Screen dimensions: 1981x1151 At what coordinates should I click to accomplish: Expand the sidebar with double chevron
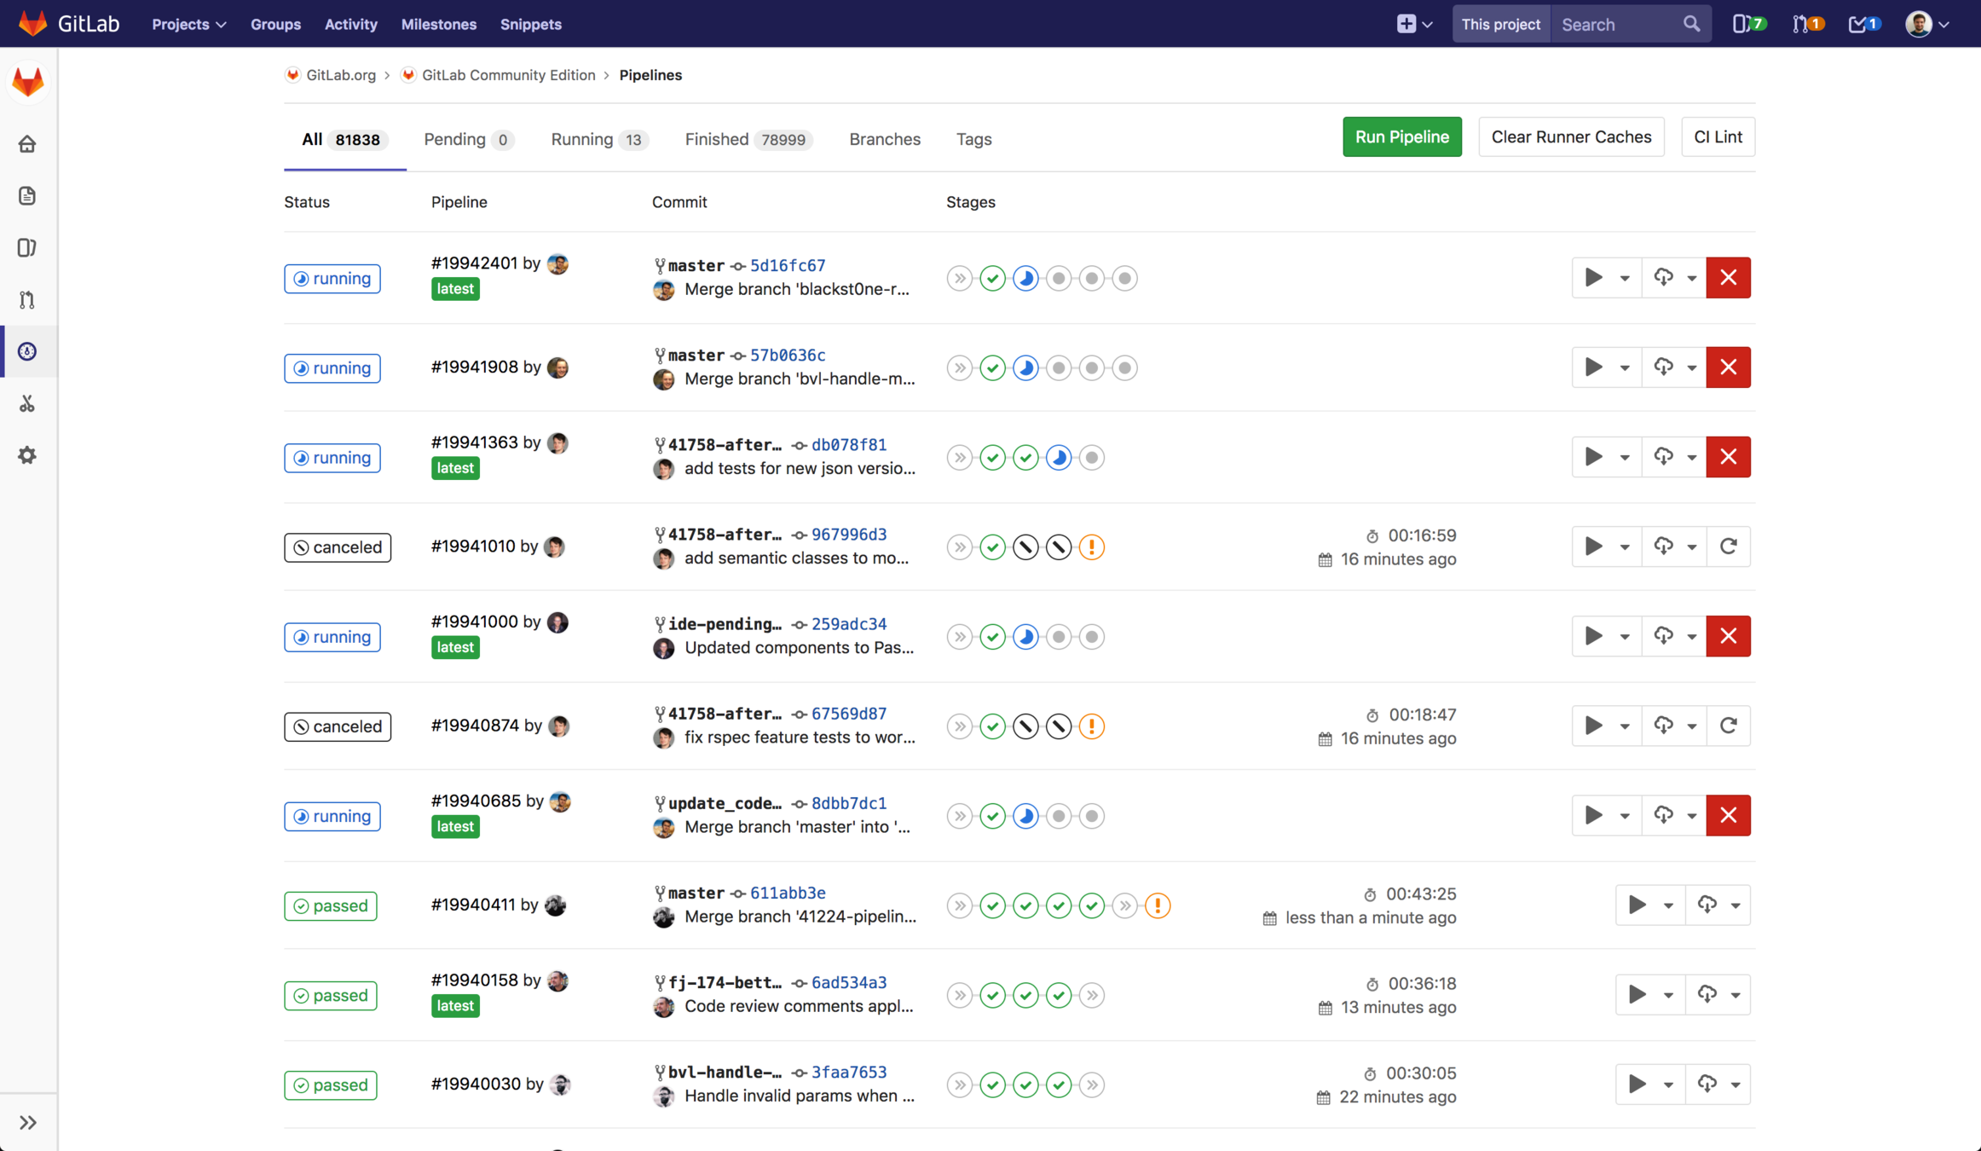point(27,1122)
